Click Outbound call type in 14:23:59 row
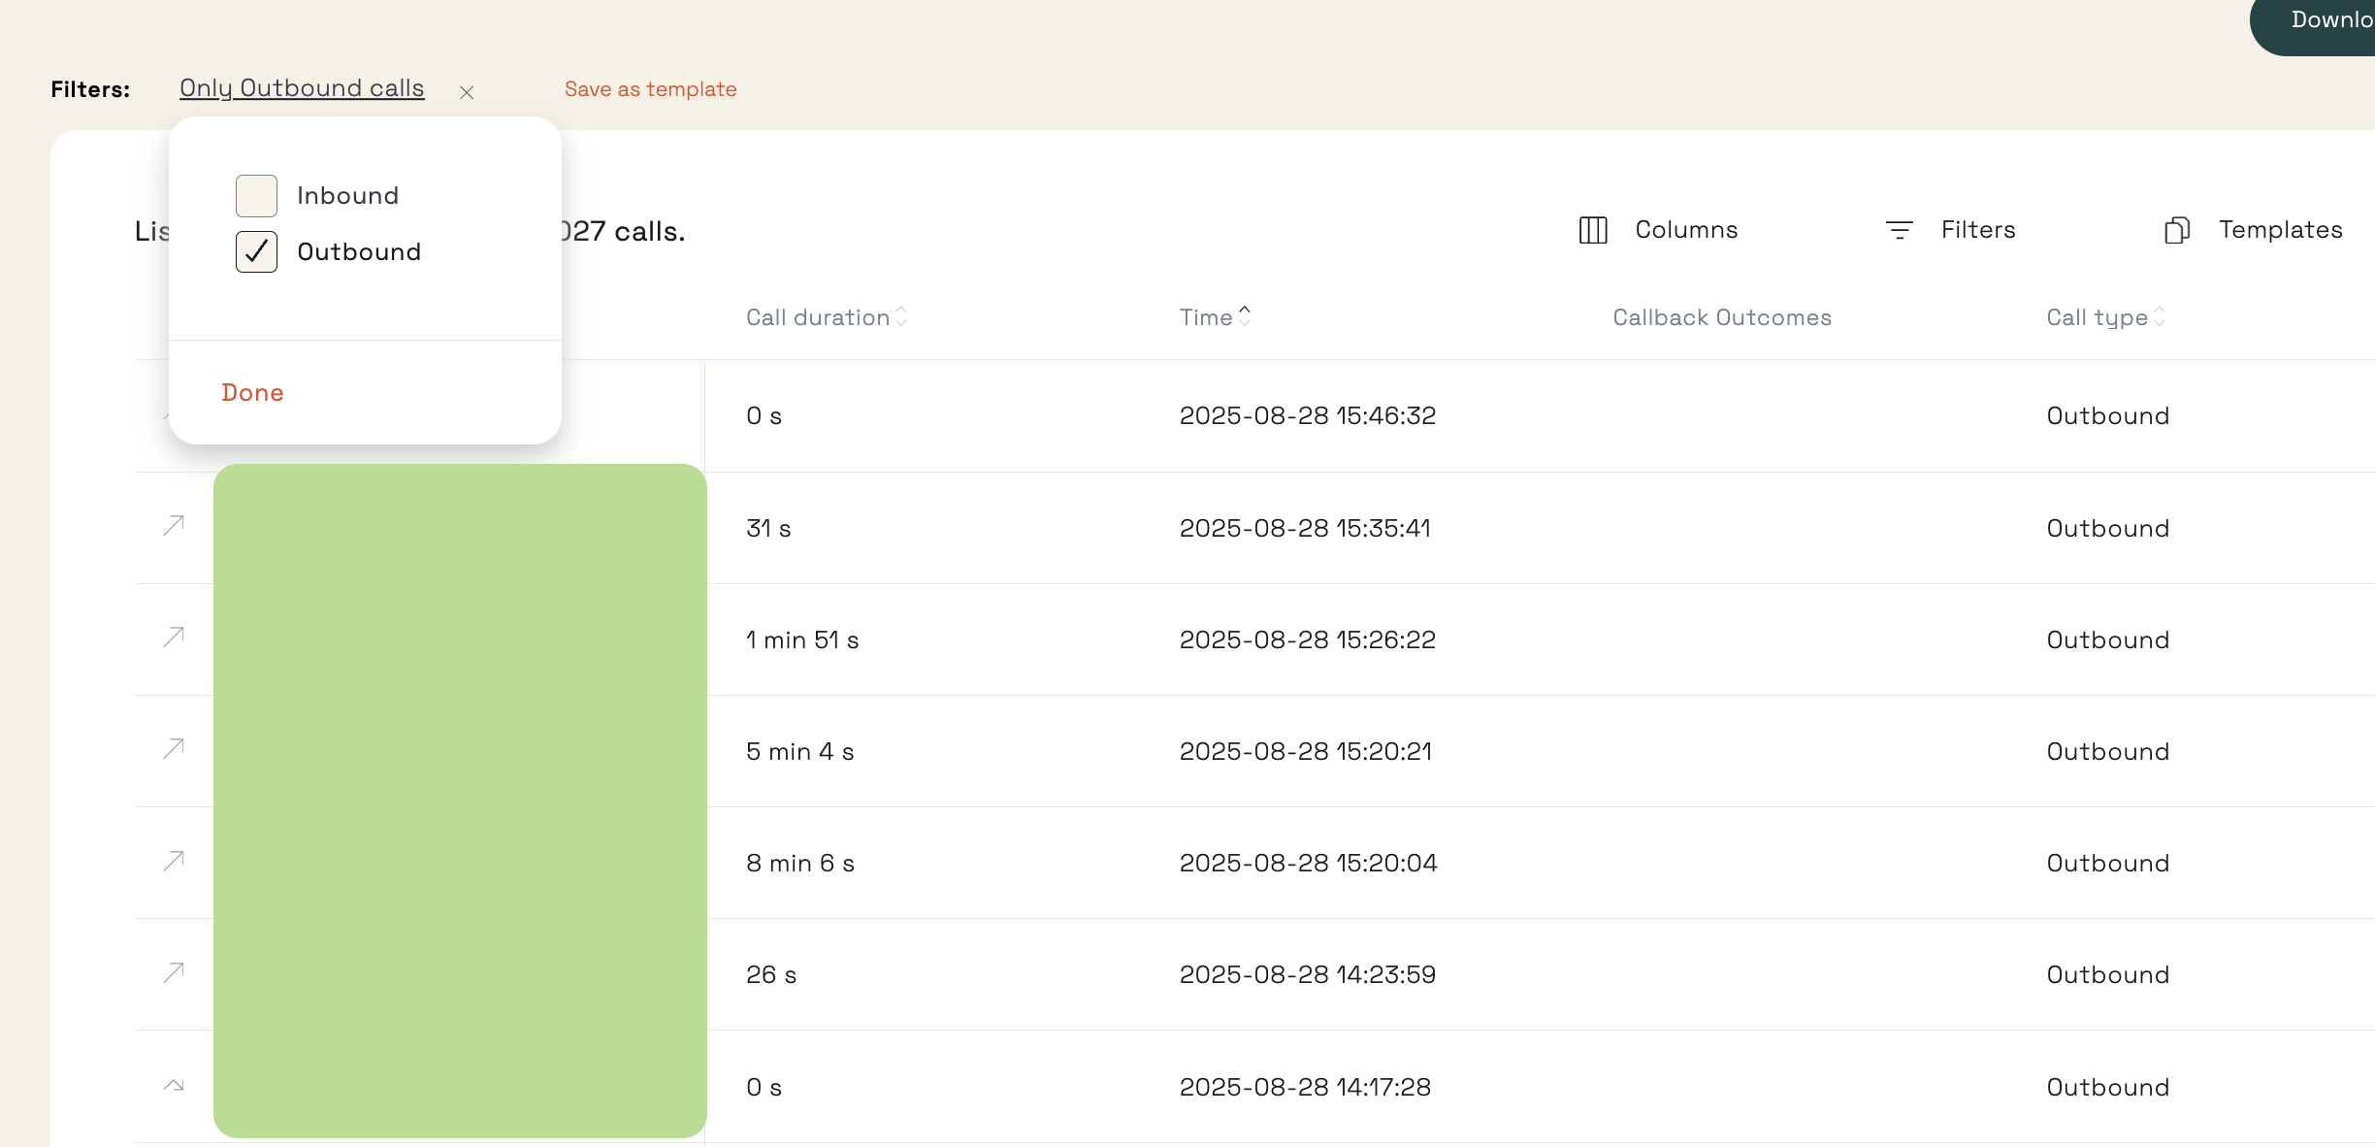This screenshot has width=2375, height=1147. tap(2108, 975)
